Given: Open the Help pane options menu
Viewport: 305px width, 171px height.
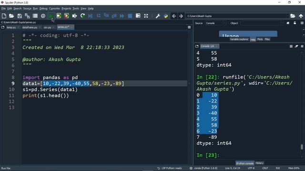Looking at the screenshot, I should click(x=302, y=23).
